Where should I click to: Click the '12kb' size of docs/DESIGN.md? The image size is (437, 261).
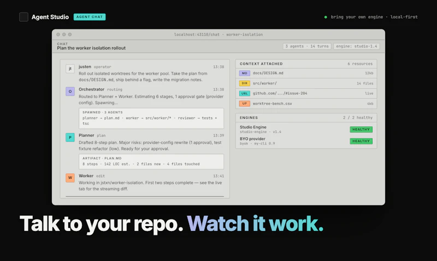[x=369, y=73]
